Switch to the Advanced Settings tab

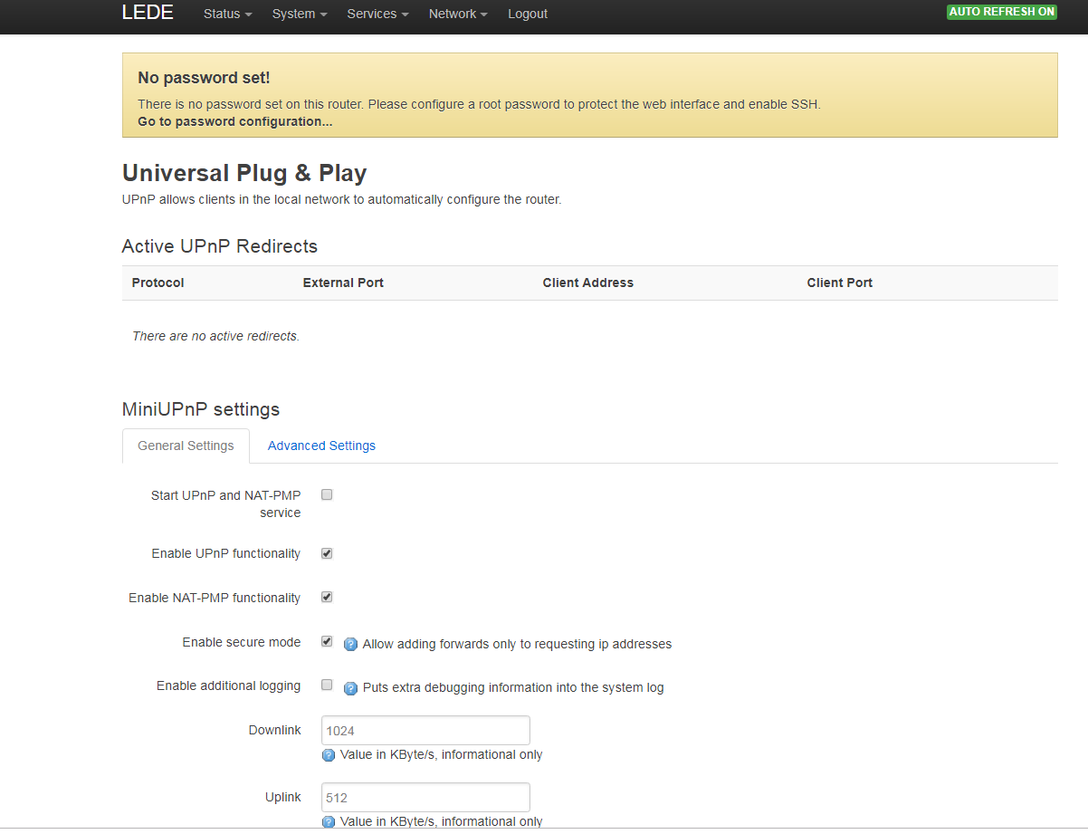[321, 446]
